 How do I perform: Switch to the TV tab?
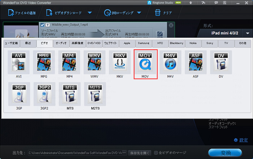[226, 44]
